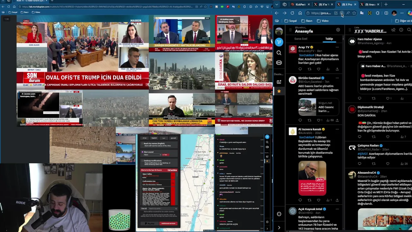Image resolution: width=412 pixels, height=232 pixels.
Task: Open browser profile avatar in right window
Action: [394, 13]
